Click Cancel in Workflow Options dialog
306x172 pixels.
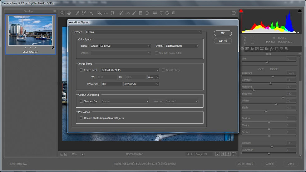pos(223,41)
